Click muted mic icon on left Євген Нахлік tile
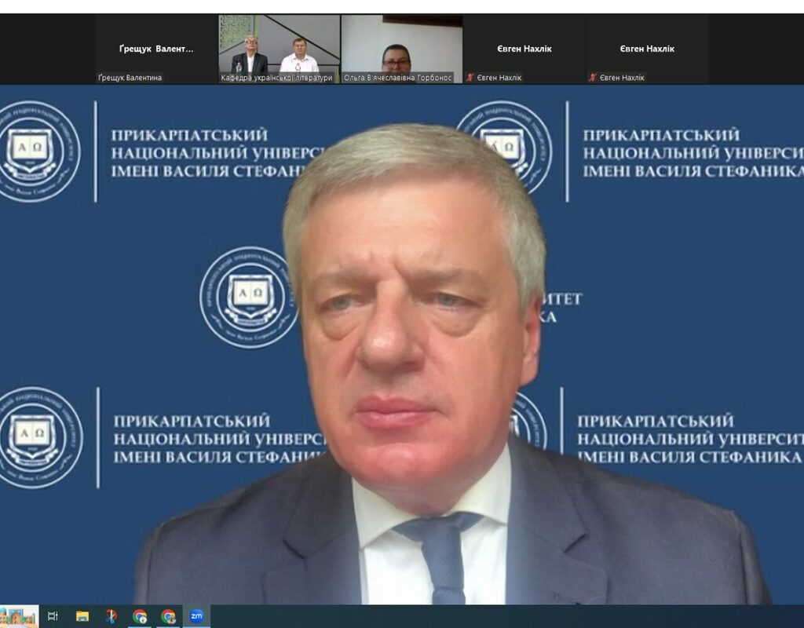Screen dimensions: 804x628 [x=470, y=78]
